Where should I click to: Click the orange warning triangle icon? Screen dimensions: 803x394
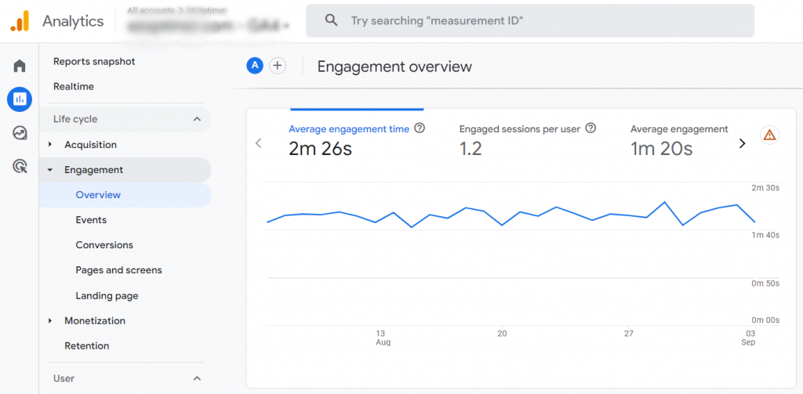769,136
